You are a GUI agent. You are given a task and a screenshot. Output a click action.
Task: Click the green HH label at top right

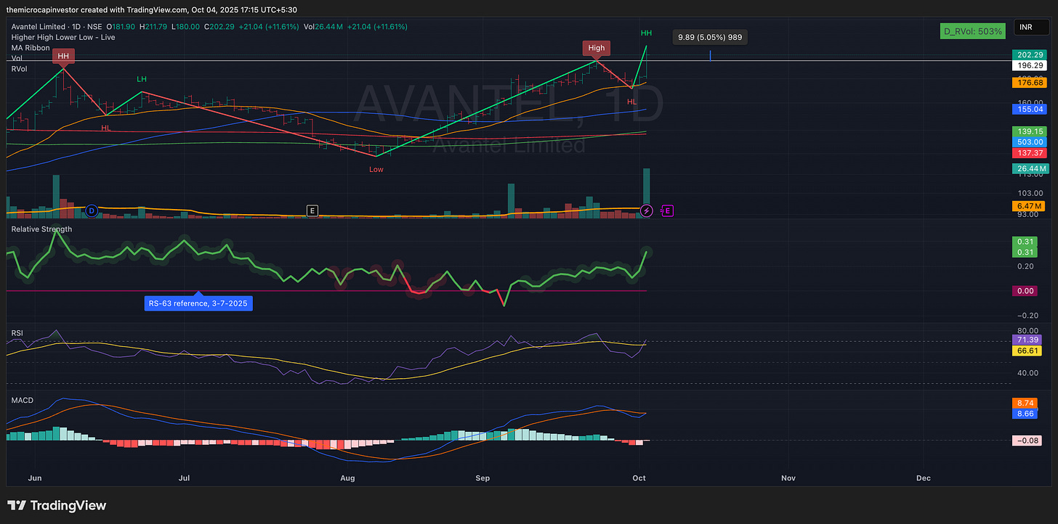click(x=646, y=33)
